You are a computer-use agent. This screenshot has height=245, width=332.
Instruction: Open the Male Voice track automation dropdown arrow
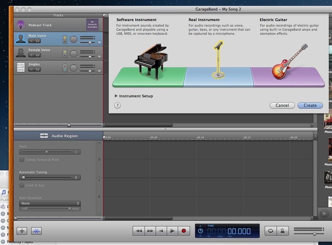point(99,43)
